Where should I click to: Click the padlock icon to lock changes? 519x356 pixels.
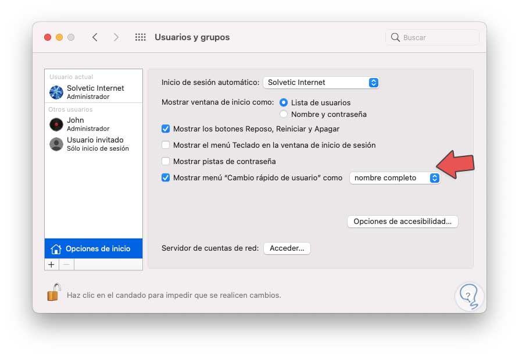tap(53, 292)
